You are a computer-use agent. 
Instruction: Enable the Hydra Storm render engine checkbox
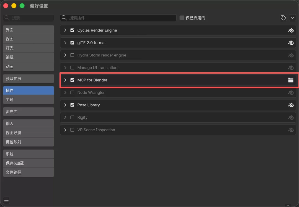(x=72, y=55)
